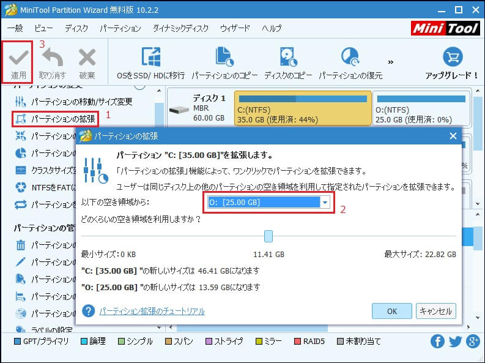Expand toolbar overflow chevron »
The height and width of the screenshot is (363, 485).
391,62
